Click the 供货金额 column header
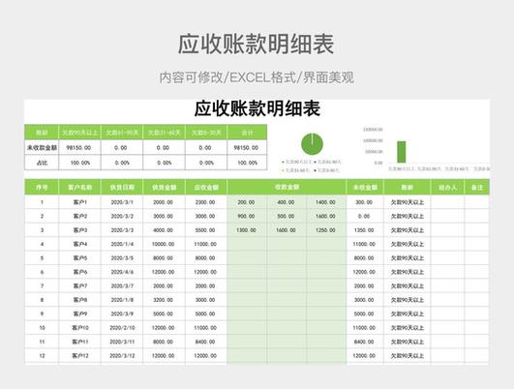This screenshot has width=514, height=389. click(x=165, y=188)
